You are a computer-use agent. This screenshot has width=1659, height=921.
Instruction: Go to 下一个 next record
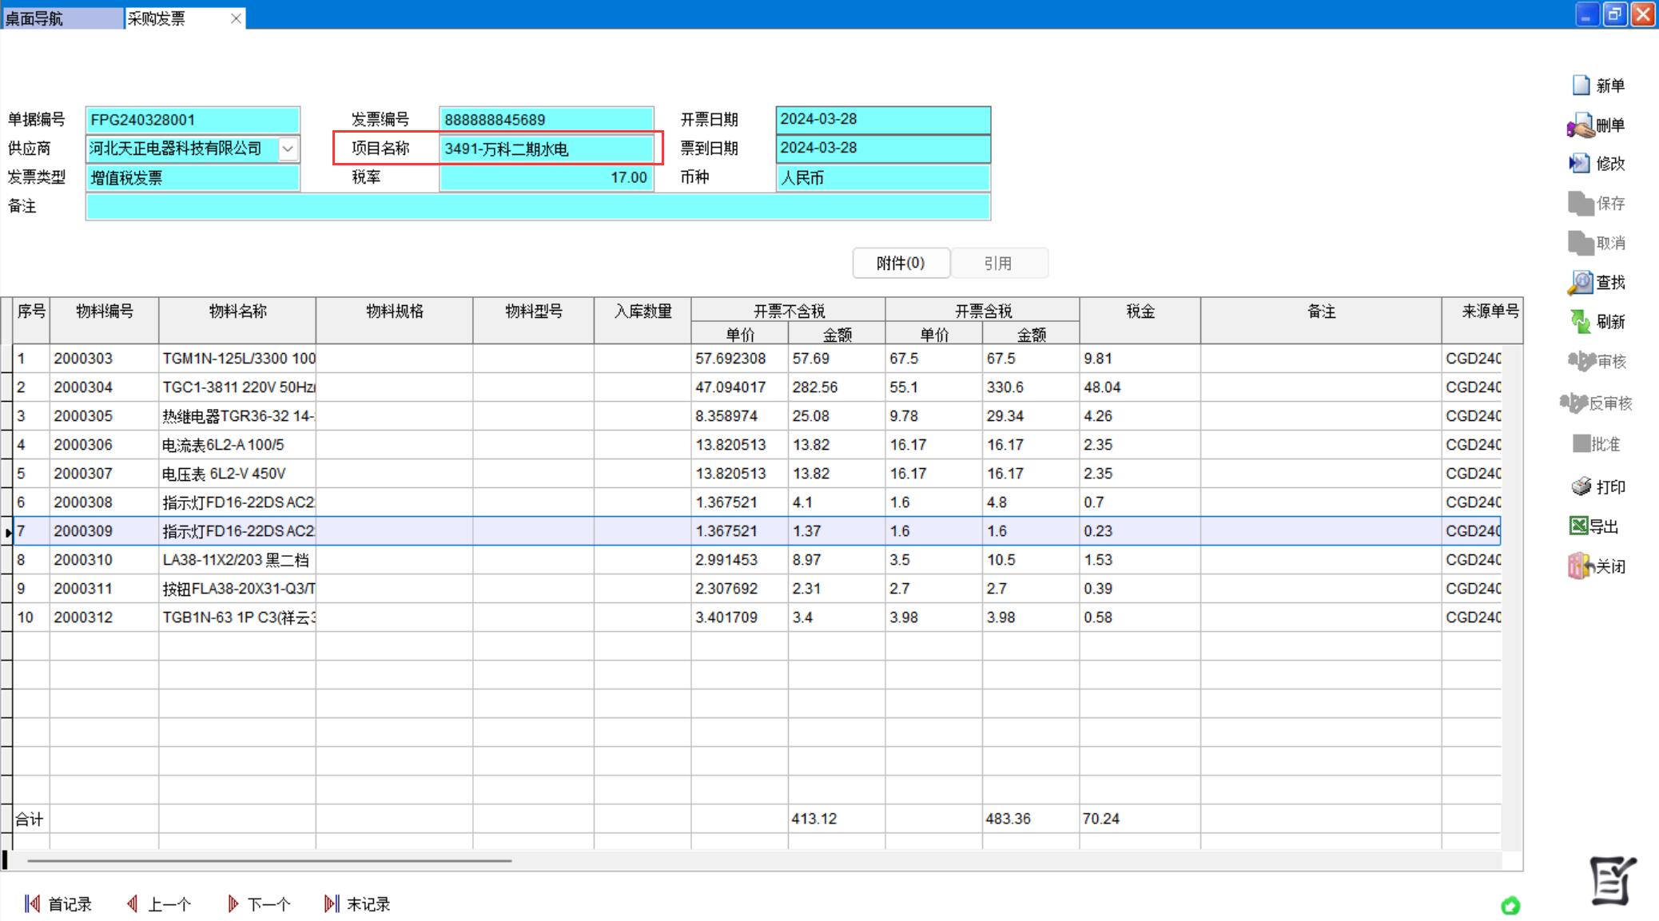(259, 904)
